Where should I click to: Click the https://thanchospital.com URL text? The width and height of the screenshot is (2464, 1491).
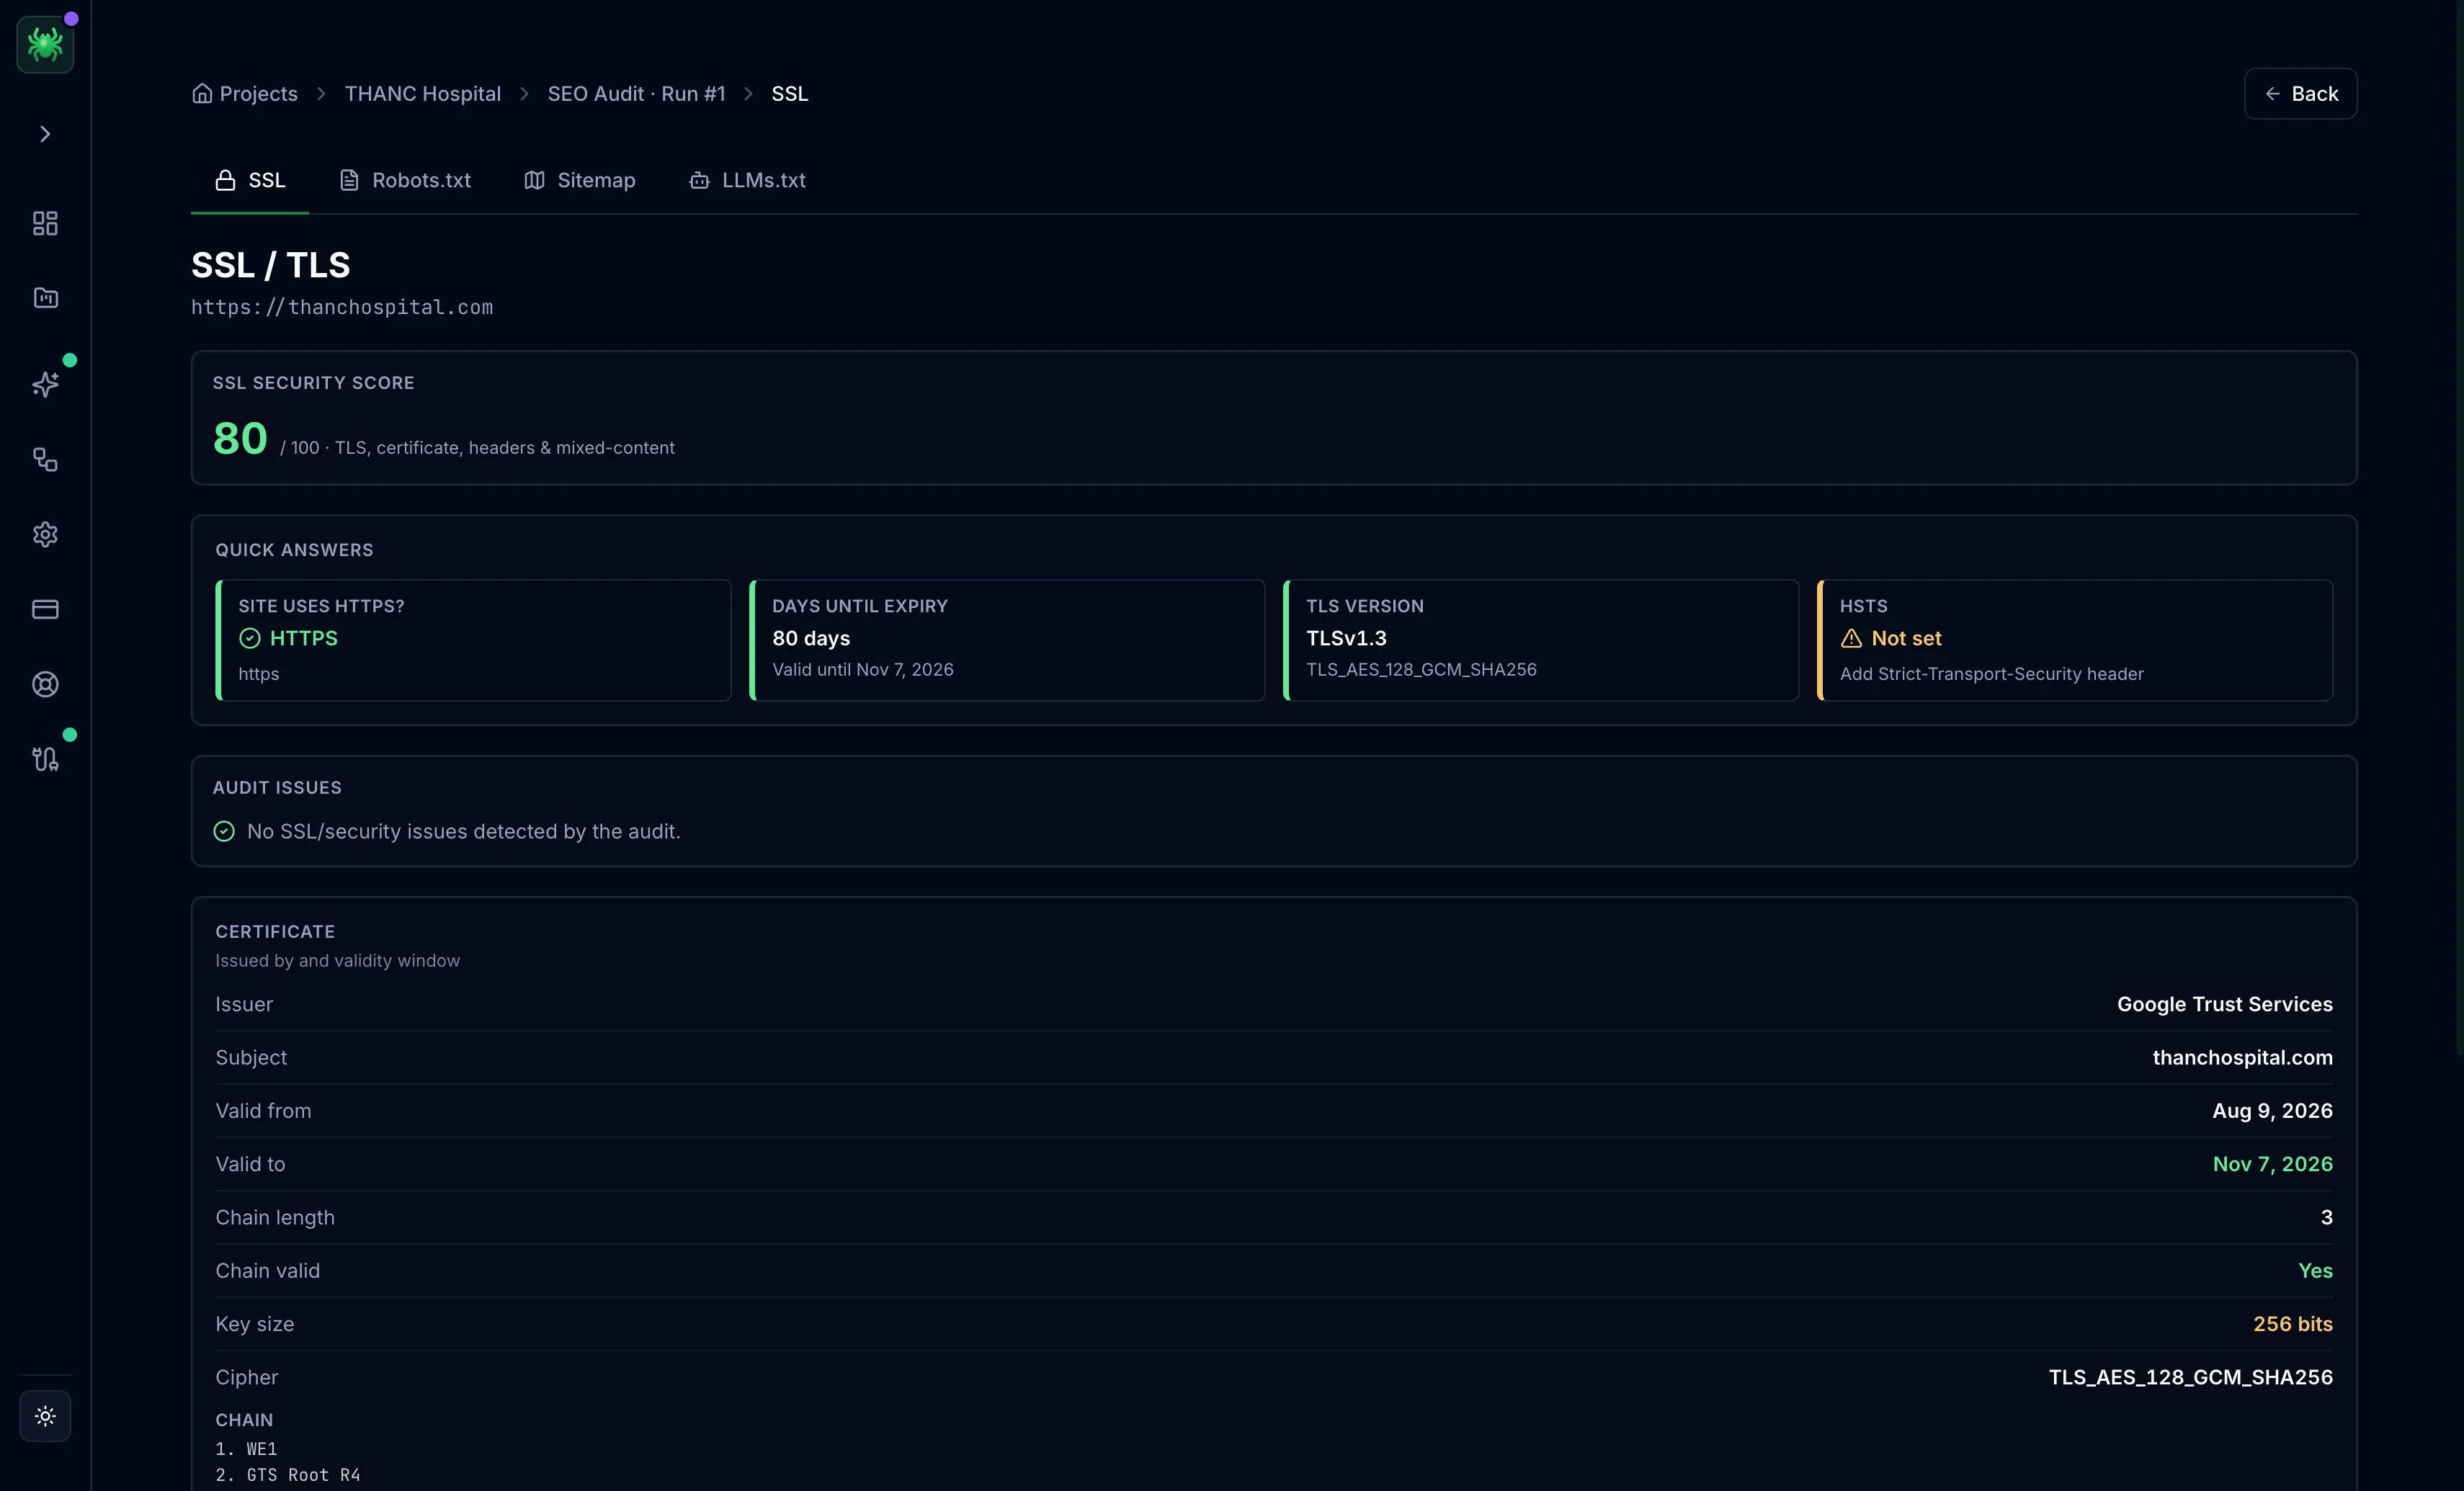point(342,307)
